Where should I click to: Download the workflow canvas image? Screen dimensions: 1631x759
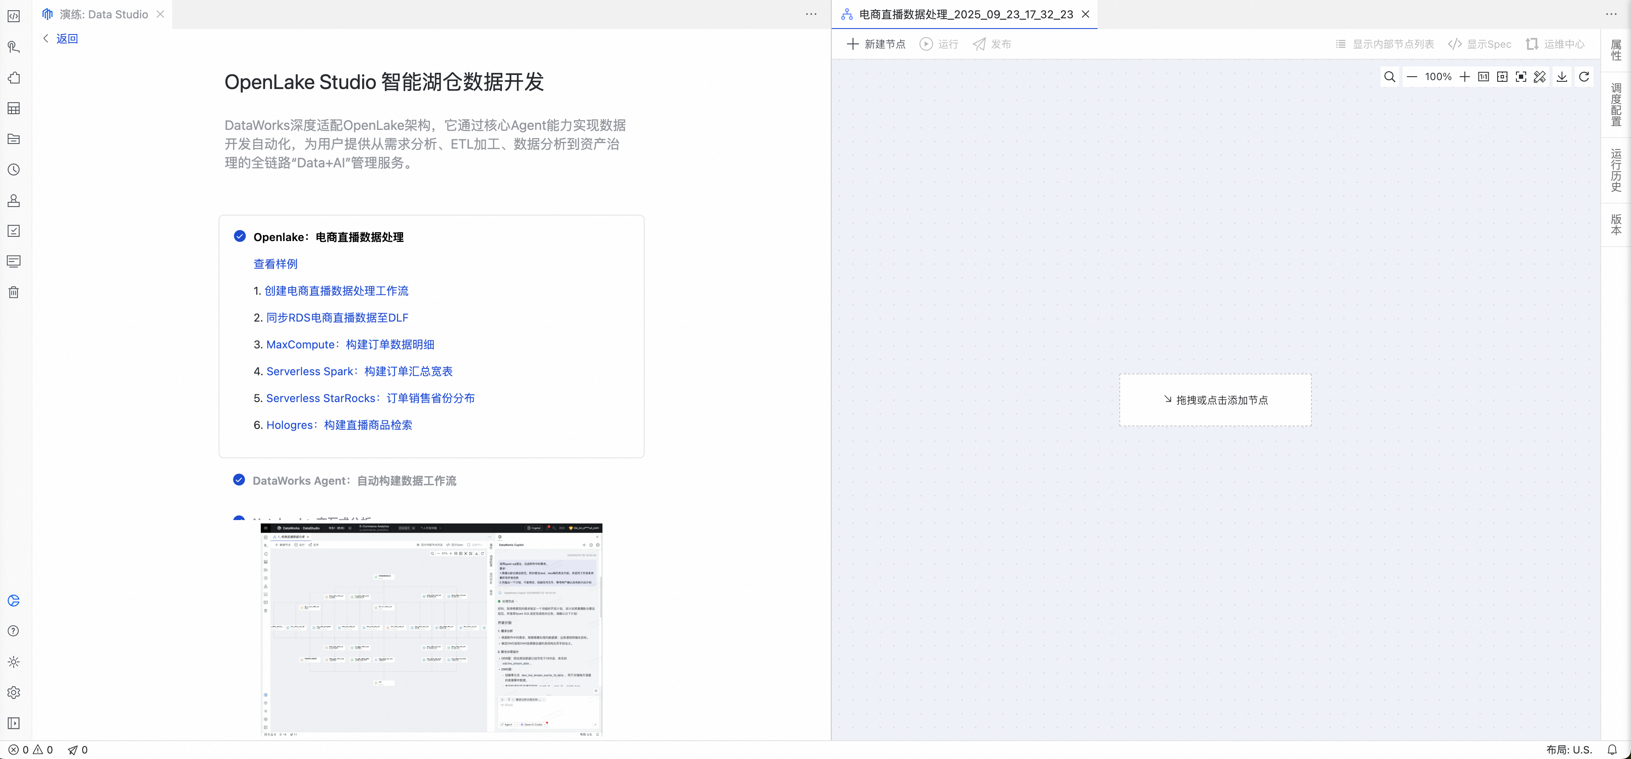pyautogui.click(x=1562, y=77)
